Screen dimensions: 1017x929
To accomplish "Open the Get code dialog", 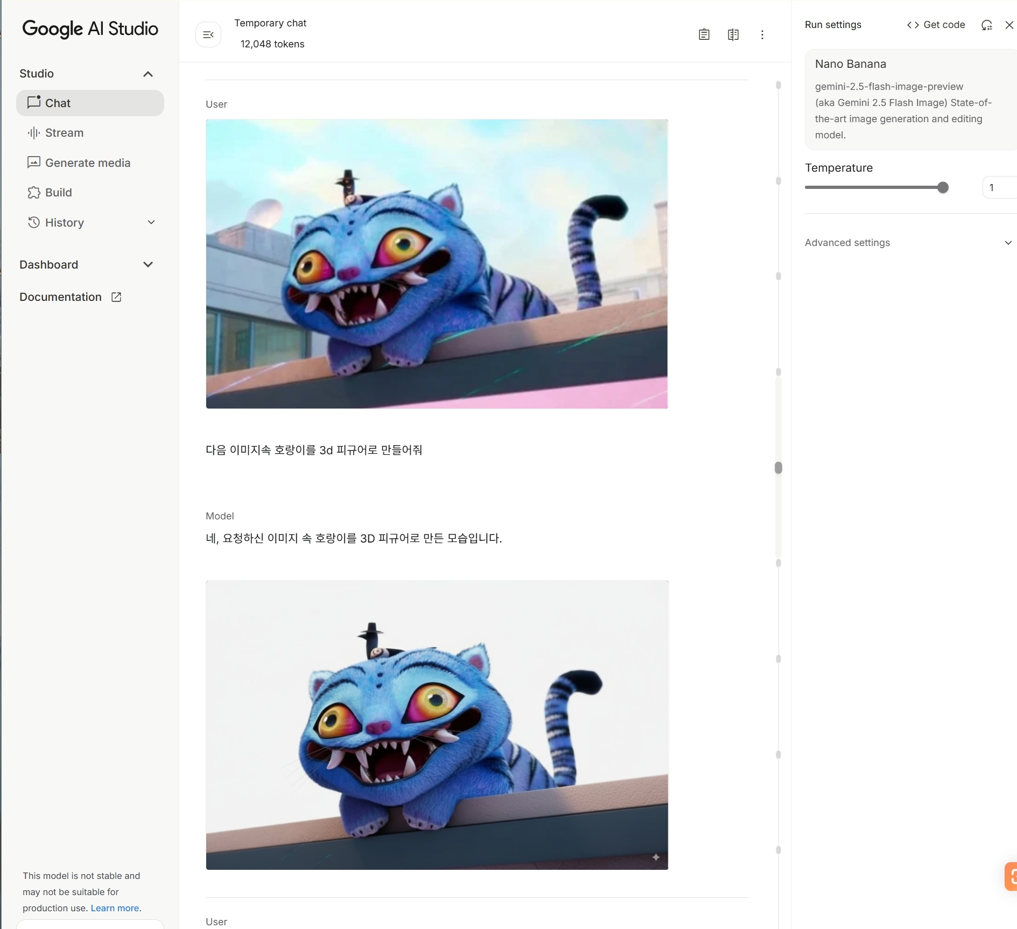I will pos(935,25).
